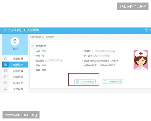Screen dimensions: 151x121
Task: Click 个人信息修改 button
Action: tap(85, 81)
